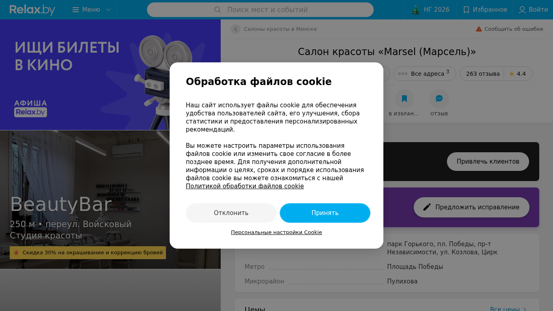Open Политикой обработки файлов cookie link
Screen dimensions: 553x311
(x=245, y=186)
